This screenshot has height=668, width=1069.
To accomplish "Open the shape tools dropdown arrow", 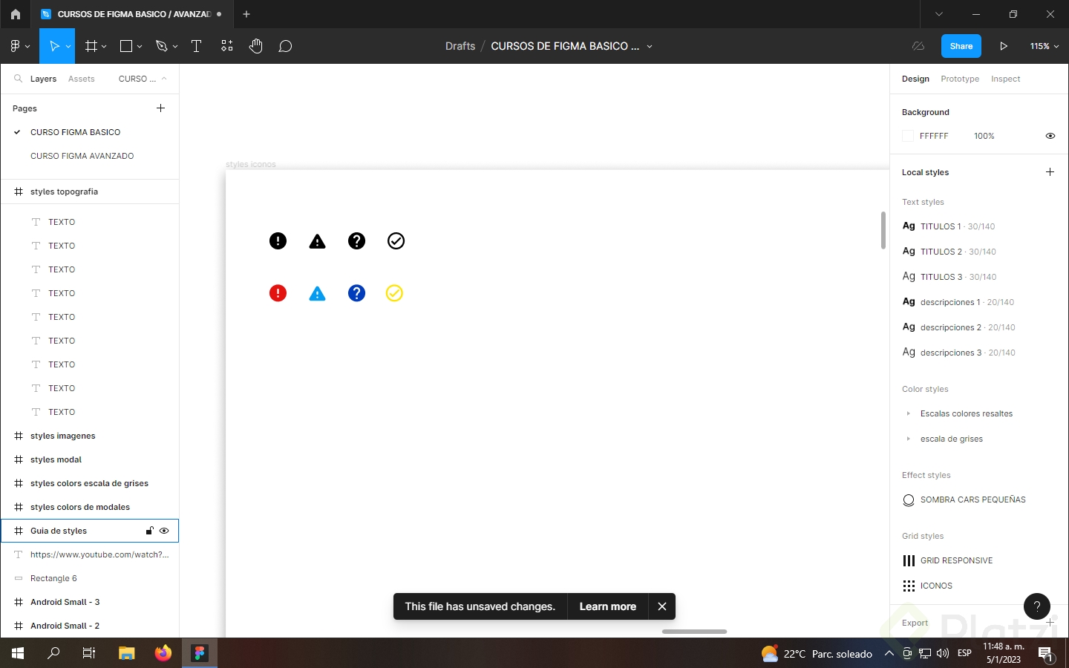I will [x=140, y=47].
